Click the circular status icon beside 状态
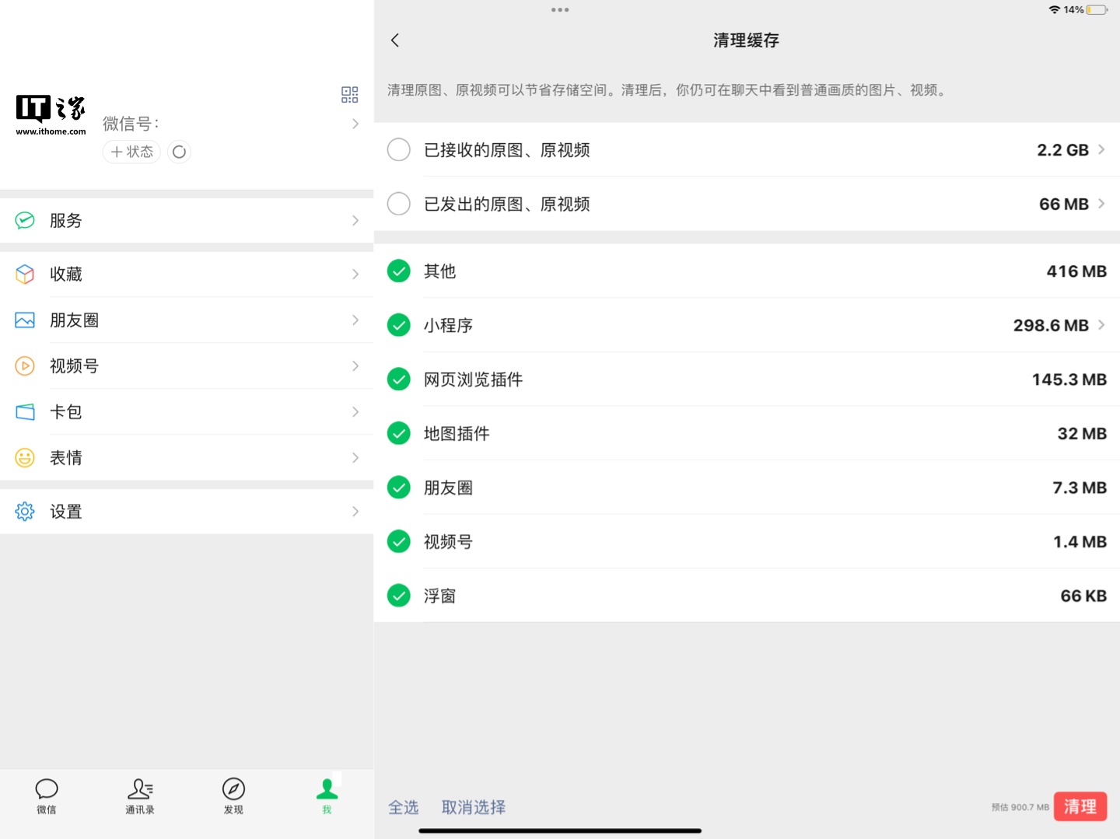 (x=179, y=152)
